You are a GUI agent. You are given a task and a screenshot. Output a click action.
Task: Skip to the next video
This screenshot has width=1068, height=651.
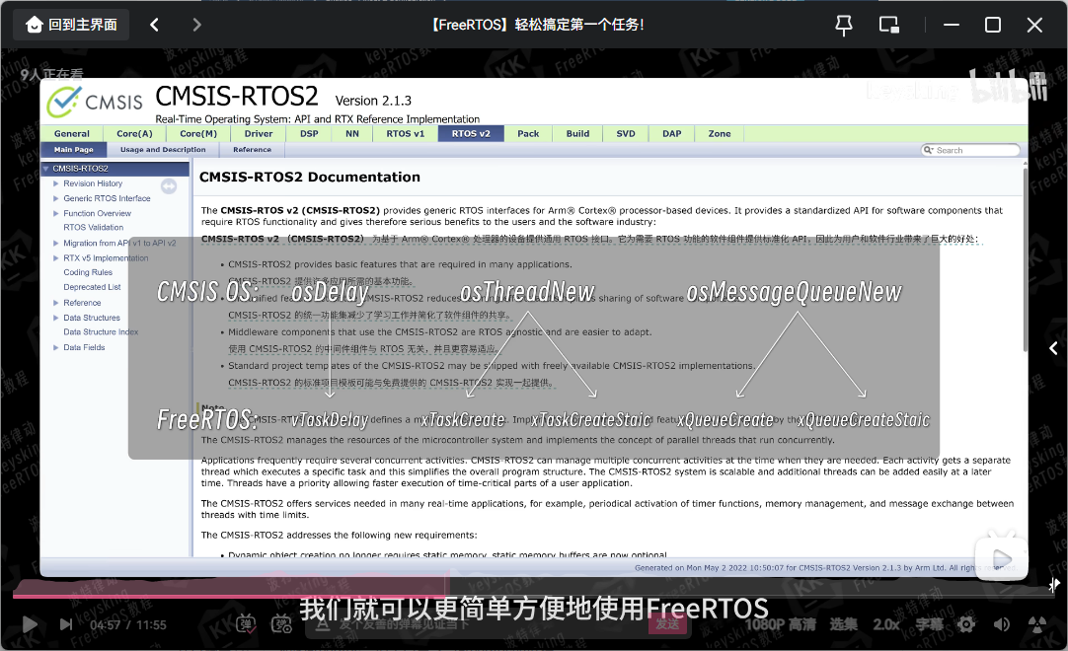(x=66, y=623)
